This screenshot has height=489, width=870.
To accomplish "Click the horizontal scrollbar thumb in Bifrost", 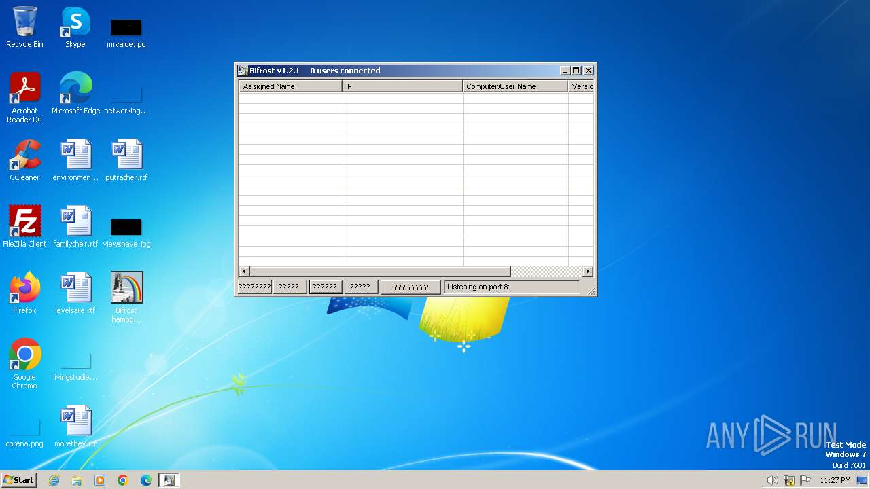I will pos(380,272).
